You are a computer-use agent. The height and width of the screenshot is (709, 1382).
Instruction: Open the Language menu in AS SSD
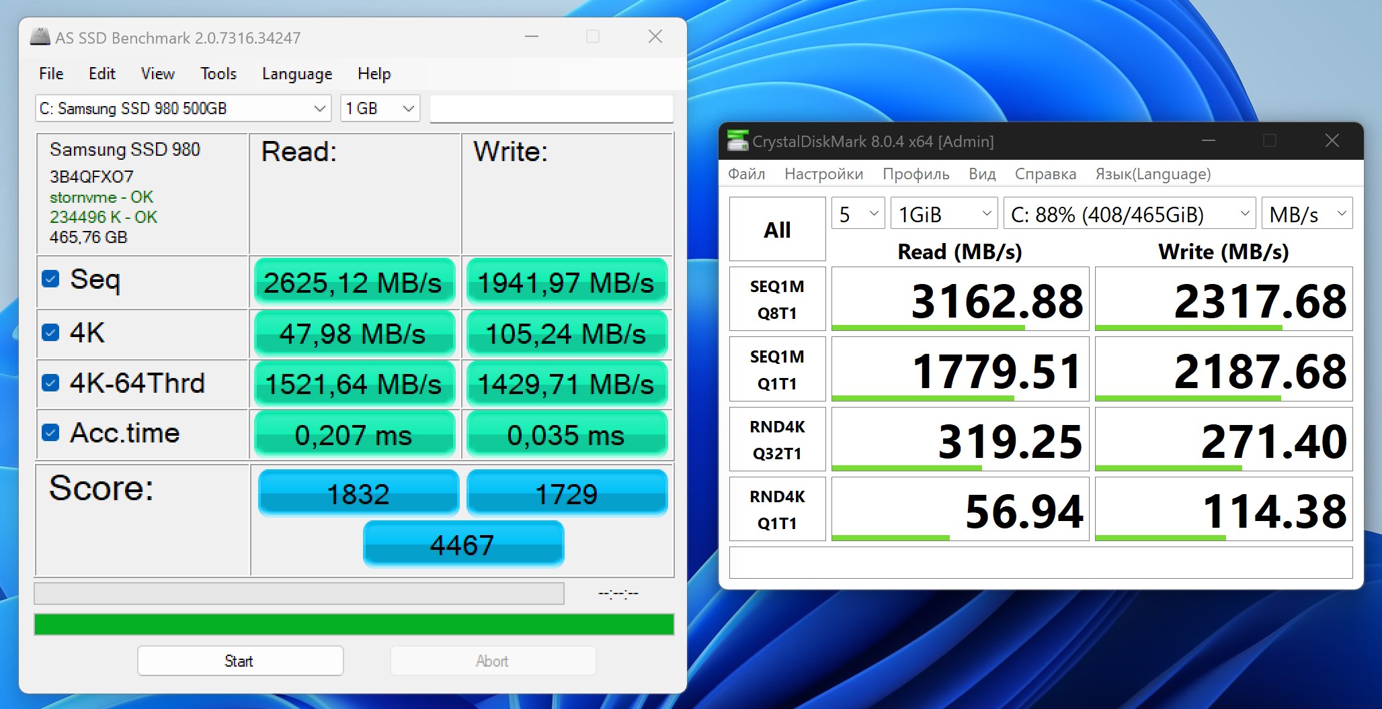point(297,74)
